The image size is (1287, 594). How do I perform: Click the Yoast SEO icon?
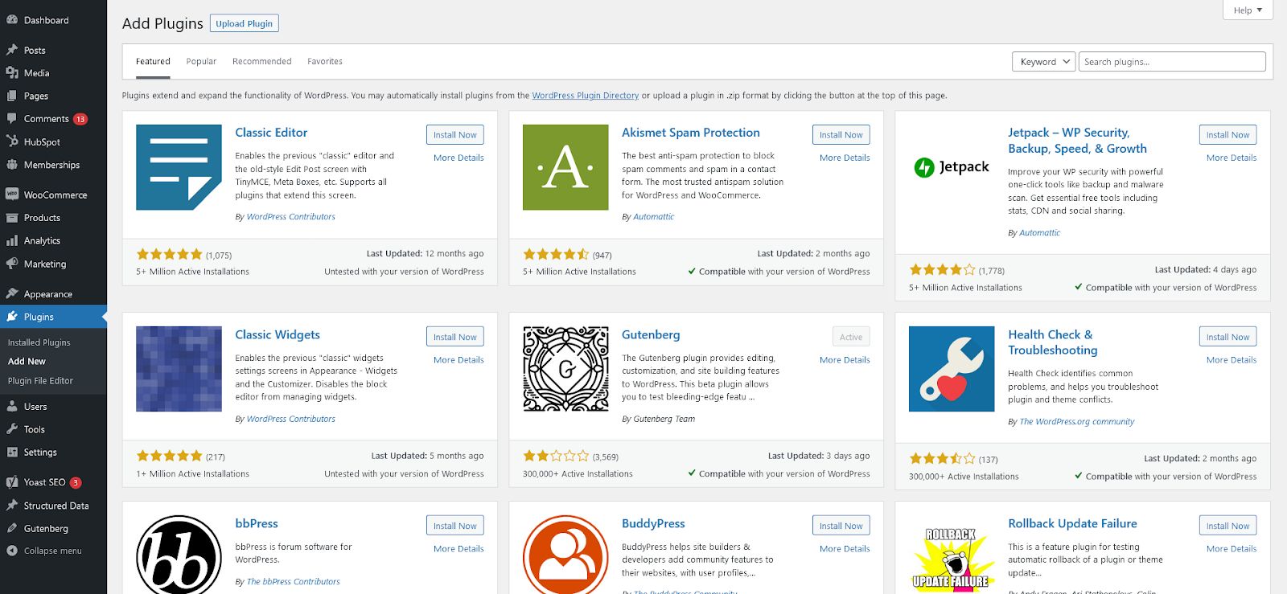click(x=12, y=482)
